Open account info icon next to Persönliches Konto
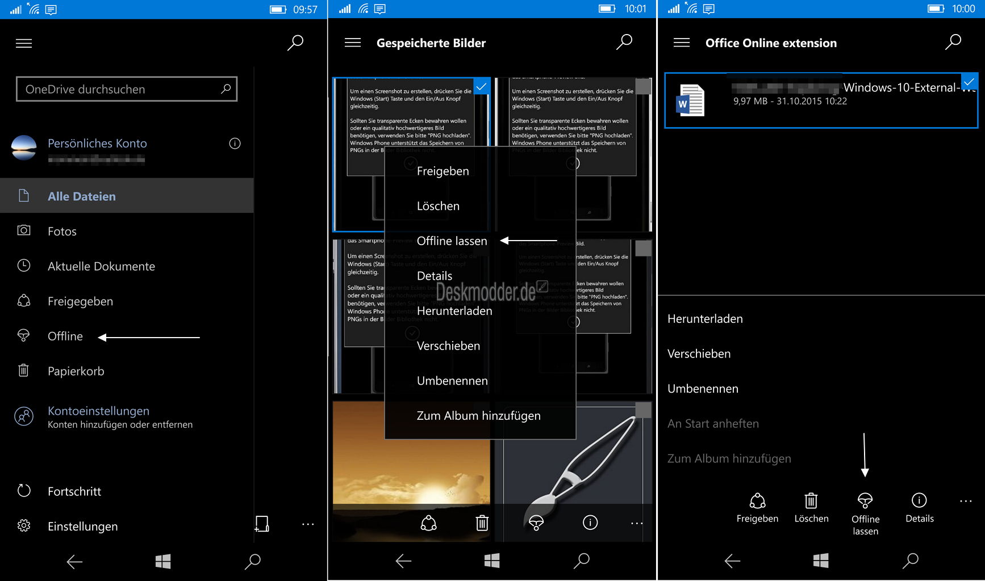Screen dimensions: 985x581 tap(235, 144)
